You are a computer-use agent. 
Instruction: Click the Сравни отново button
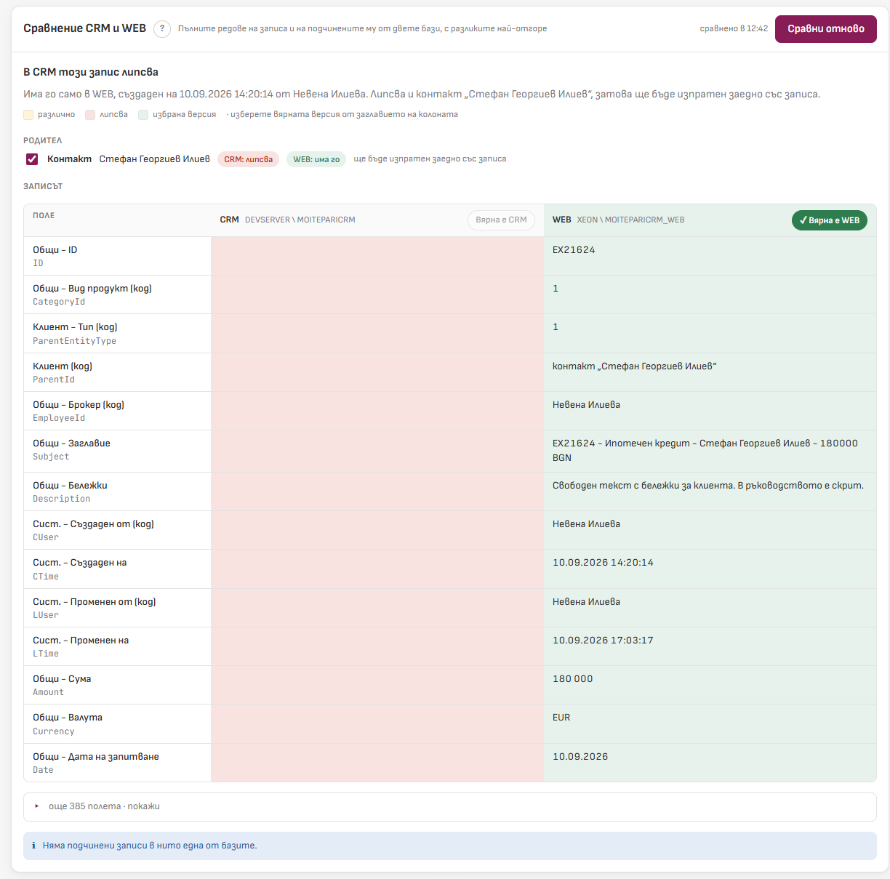(x=826, y=29)
